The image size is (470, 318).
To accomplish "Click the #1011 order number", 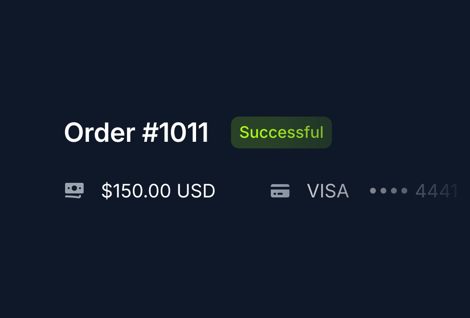I will coord(175,132).
